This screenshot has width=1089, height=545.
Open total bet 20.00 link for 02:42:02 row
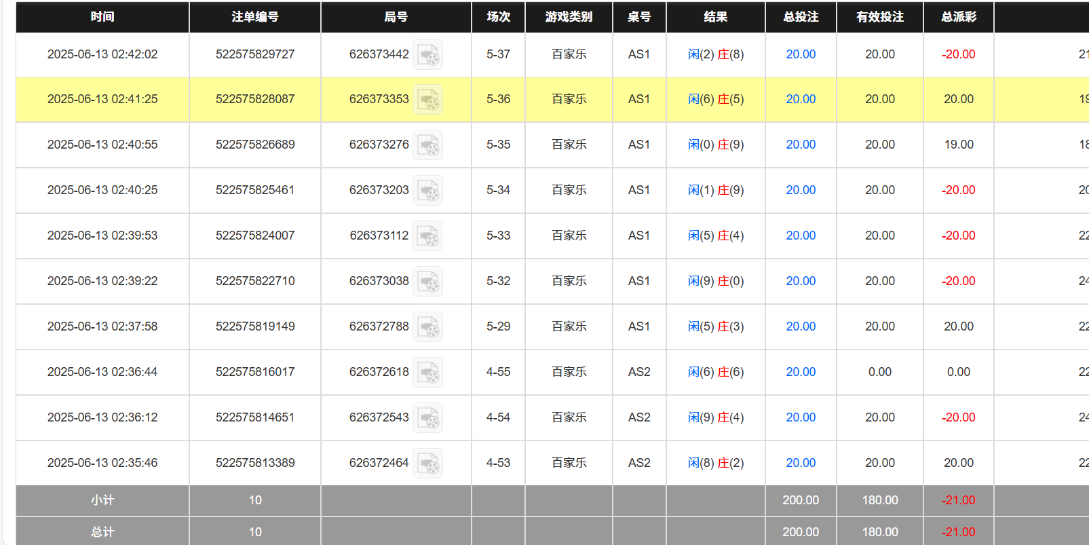801,54
